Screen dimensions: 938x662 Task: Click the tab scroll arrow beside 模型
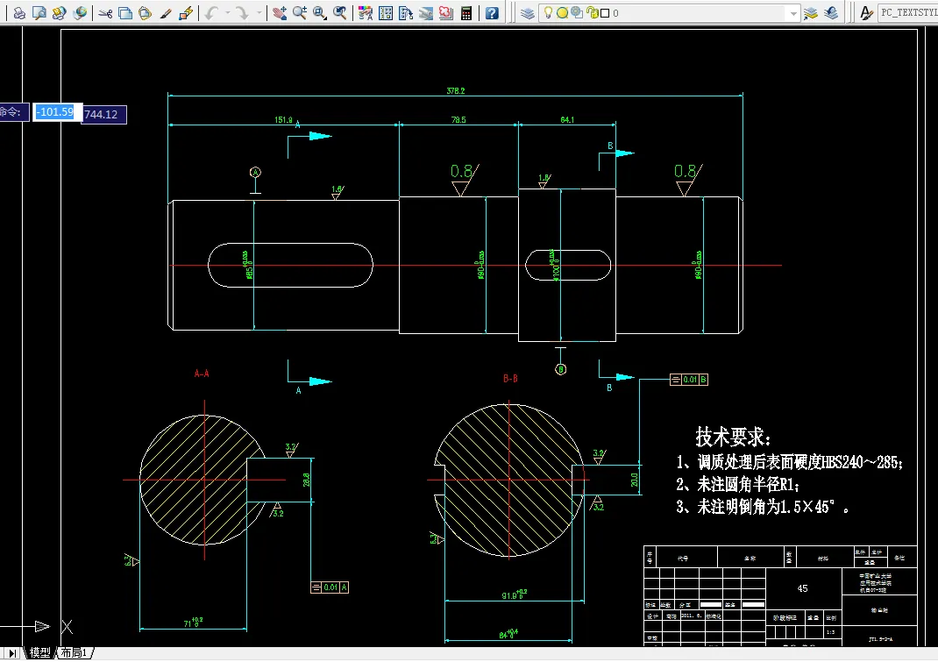click(x=12, y=653)
